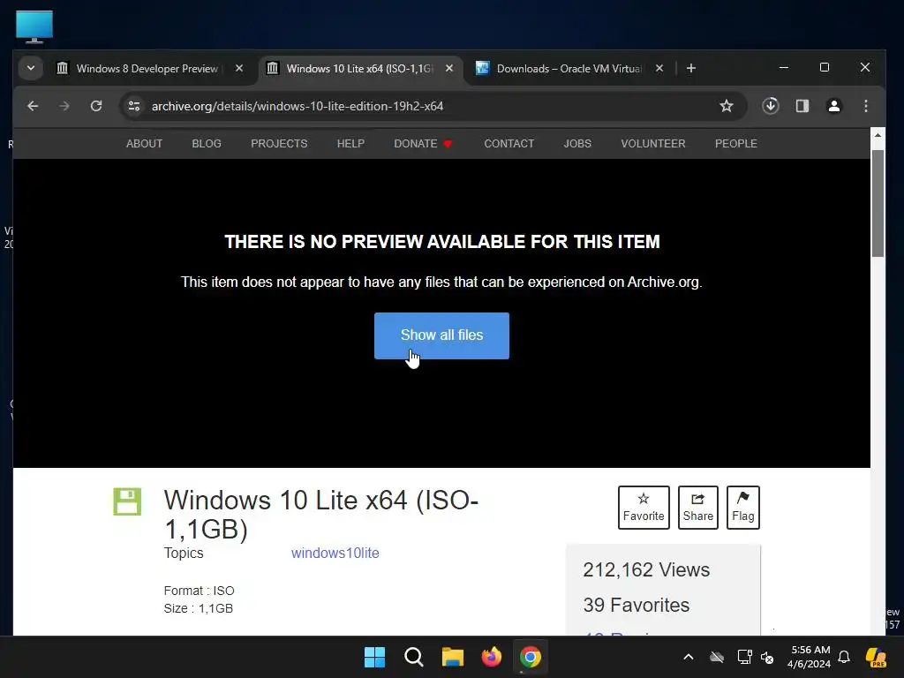
Task: Click the network tray icon
Action: coord(744,657)
